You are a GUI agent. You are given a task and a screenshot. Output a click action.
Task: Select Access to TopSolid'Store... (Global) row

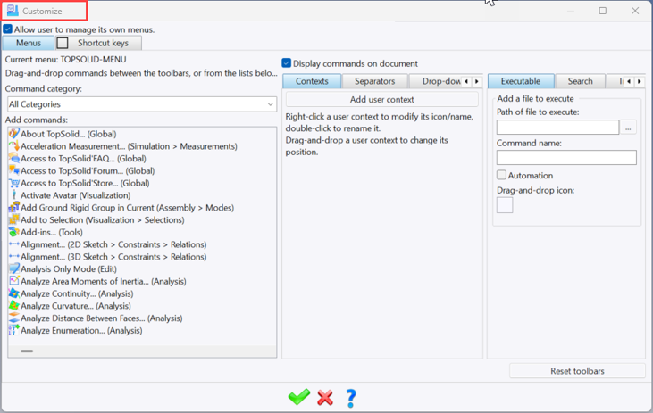tap(142, 183)
